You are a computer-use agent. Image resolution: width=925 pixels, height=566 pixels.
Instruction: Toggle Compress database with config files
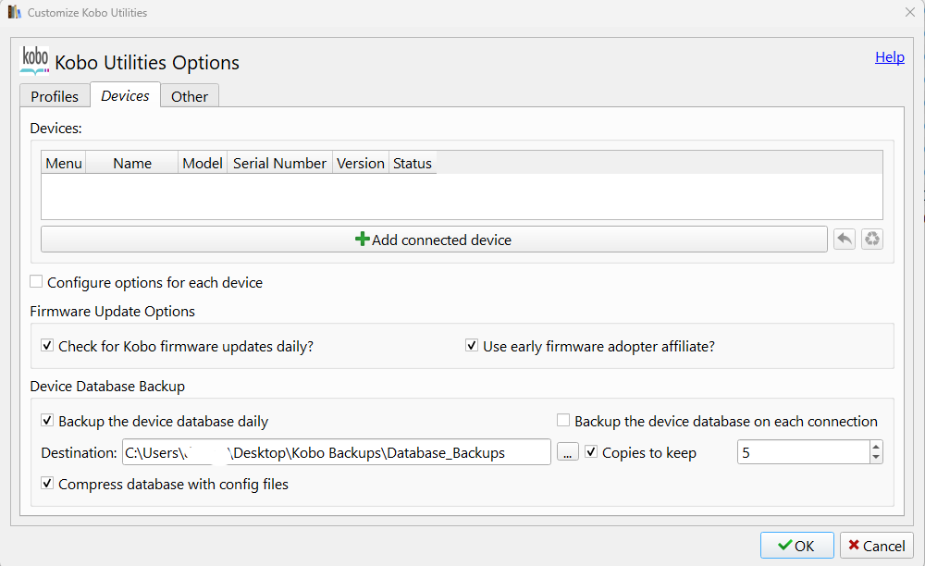click(47, 484)
